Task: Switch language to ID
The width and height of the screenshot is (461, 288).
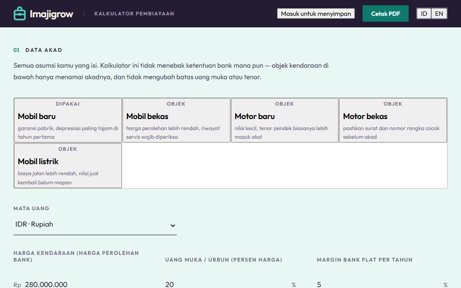Action: coord(424,13)
